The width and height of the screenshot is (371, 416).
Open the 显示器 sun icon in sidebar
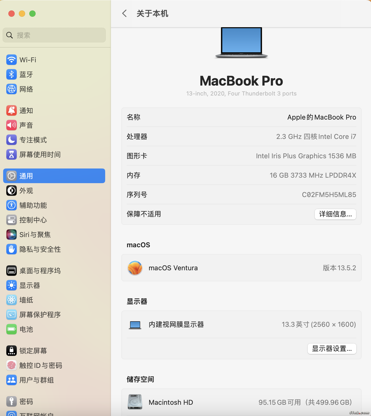[x=12, y=285]
